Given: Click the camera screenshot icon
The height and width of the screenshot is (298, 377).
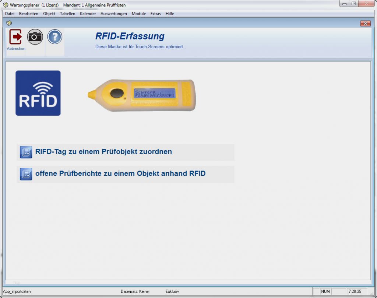Looking at the screenshot, I should (35, 36).
